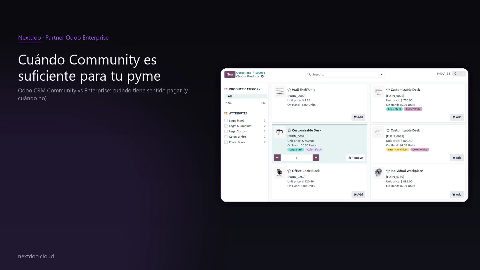Viewport: 480px width, 270px height.
Task: Favorite the Office Chair Black star
Action: pyautogui.click(x=289, y=171)
